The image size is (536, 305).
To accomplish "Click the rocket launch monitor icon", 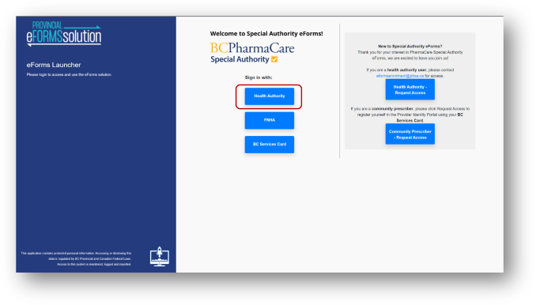I will tap(160, 257).
